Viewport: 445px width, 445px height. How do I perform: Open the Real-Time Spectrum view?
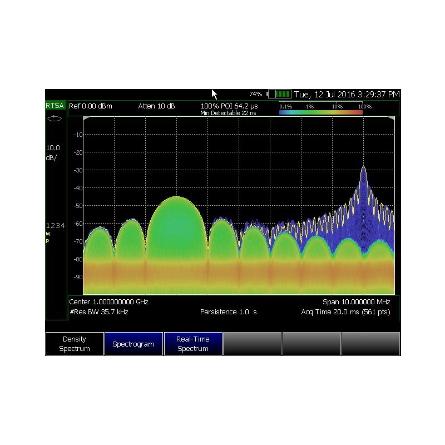[x=193, y=344]
